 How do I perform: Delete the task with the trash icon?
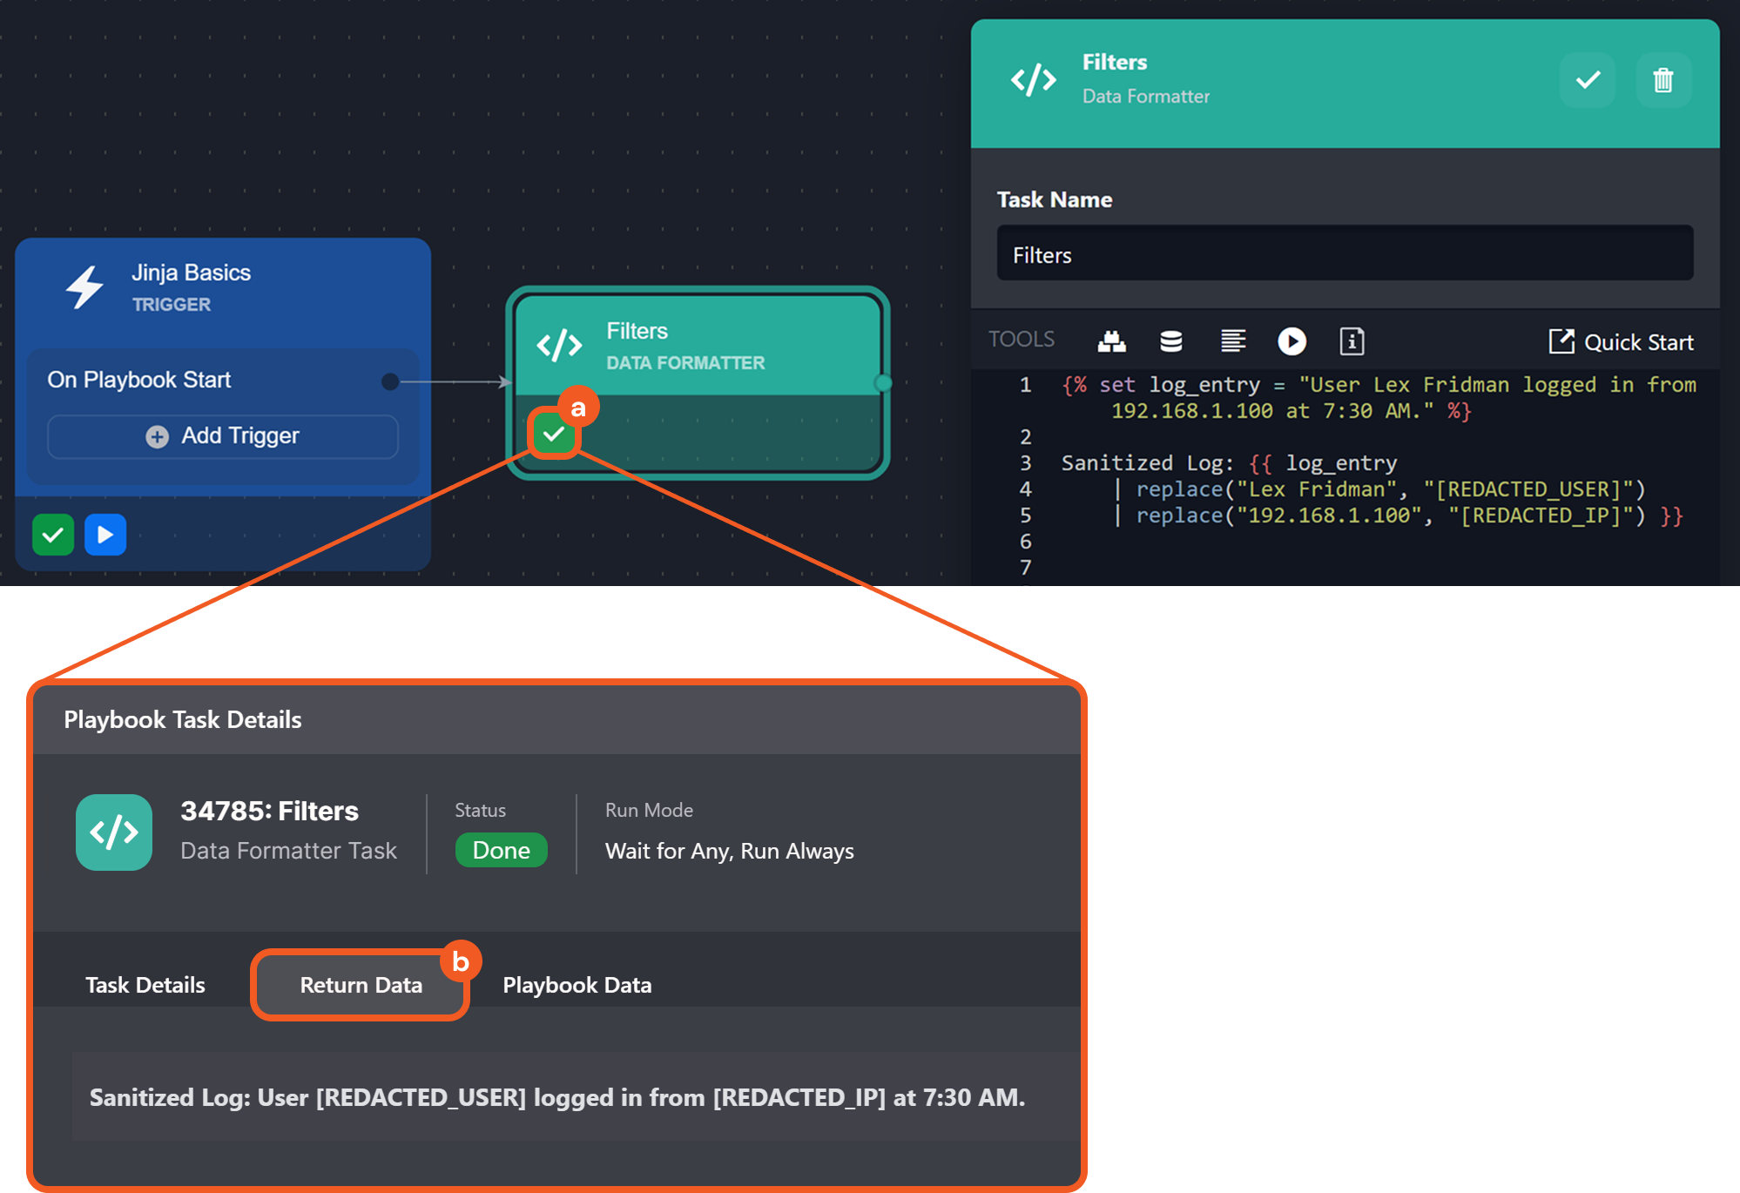click(1662, 80)
